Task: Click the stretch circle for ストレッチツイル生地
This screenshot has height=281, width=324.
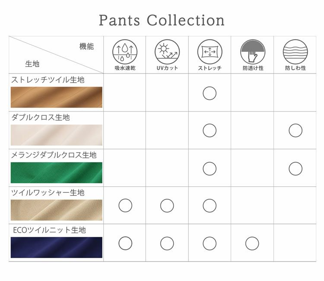Action: pyautogui.click(x=210, y=93)
